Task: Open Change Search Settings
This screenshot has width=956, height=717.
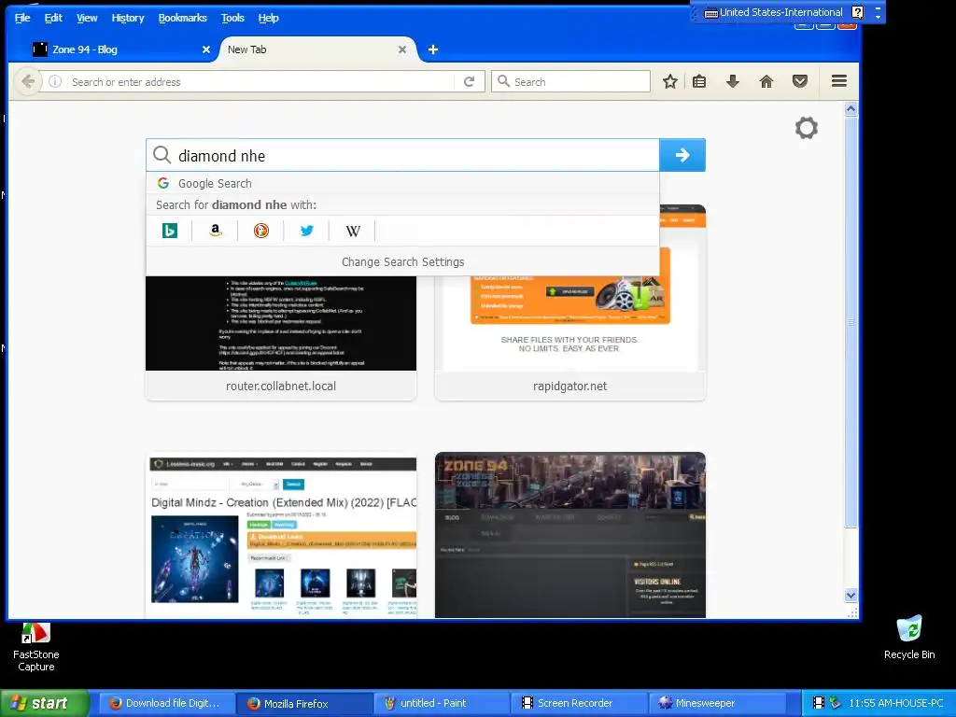Action: coord(402,261)
